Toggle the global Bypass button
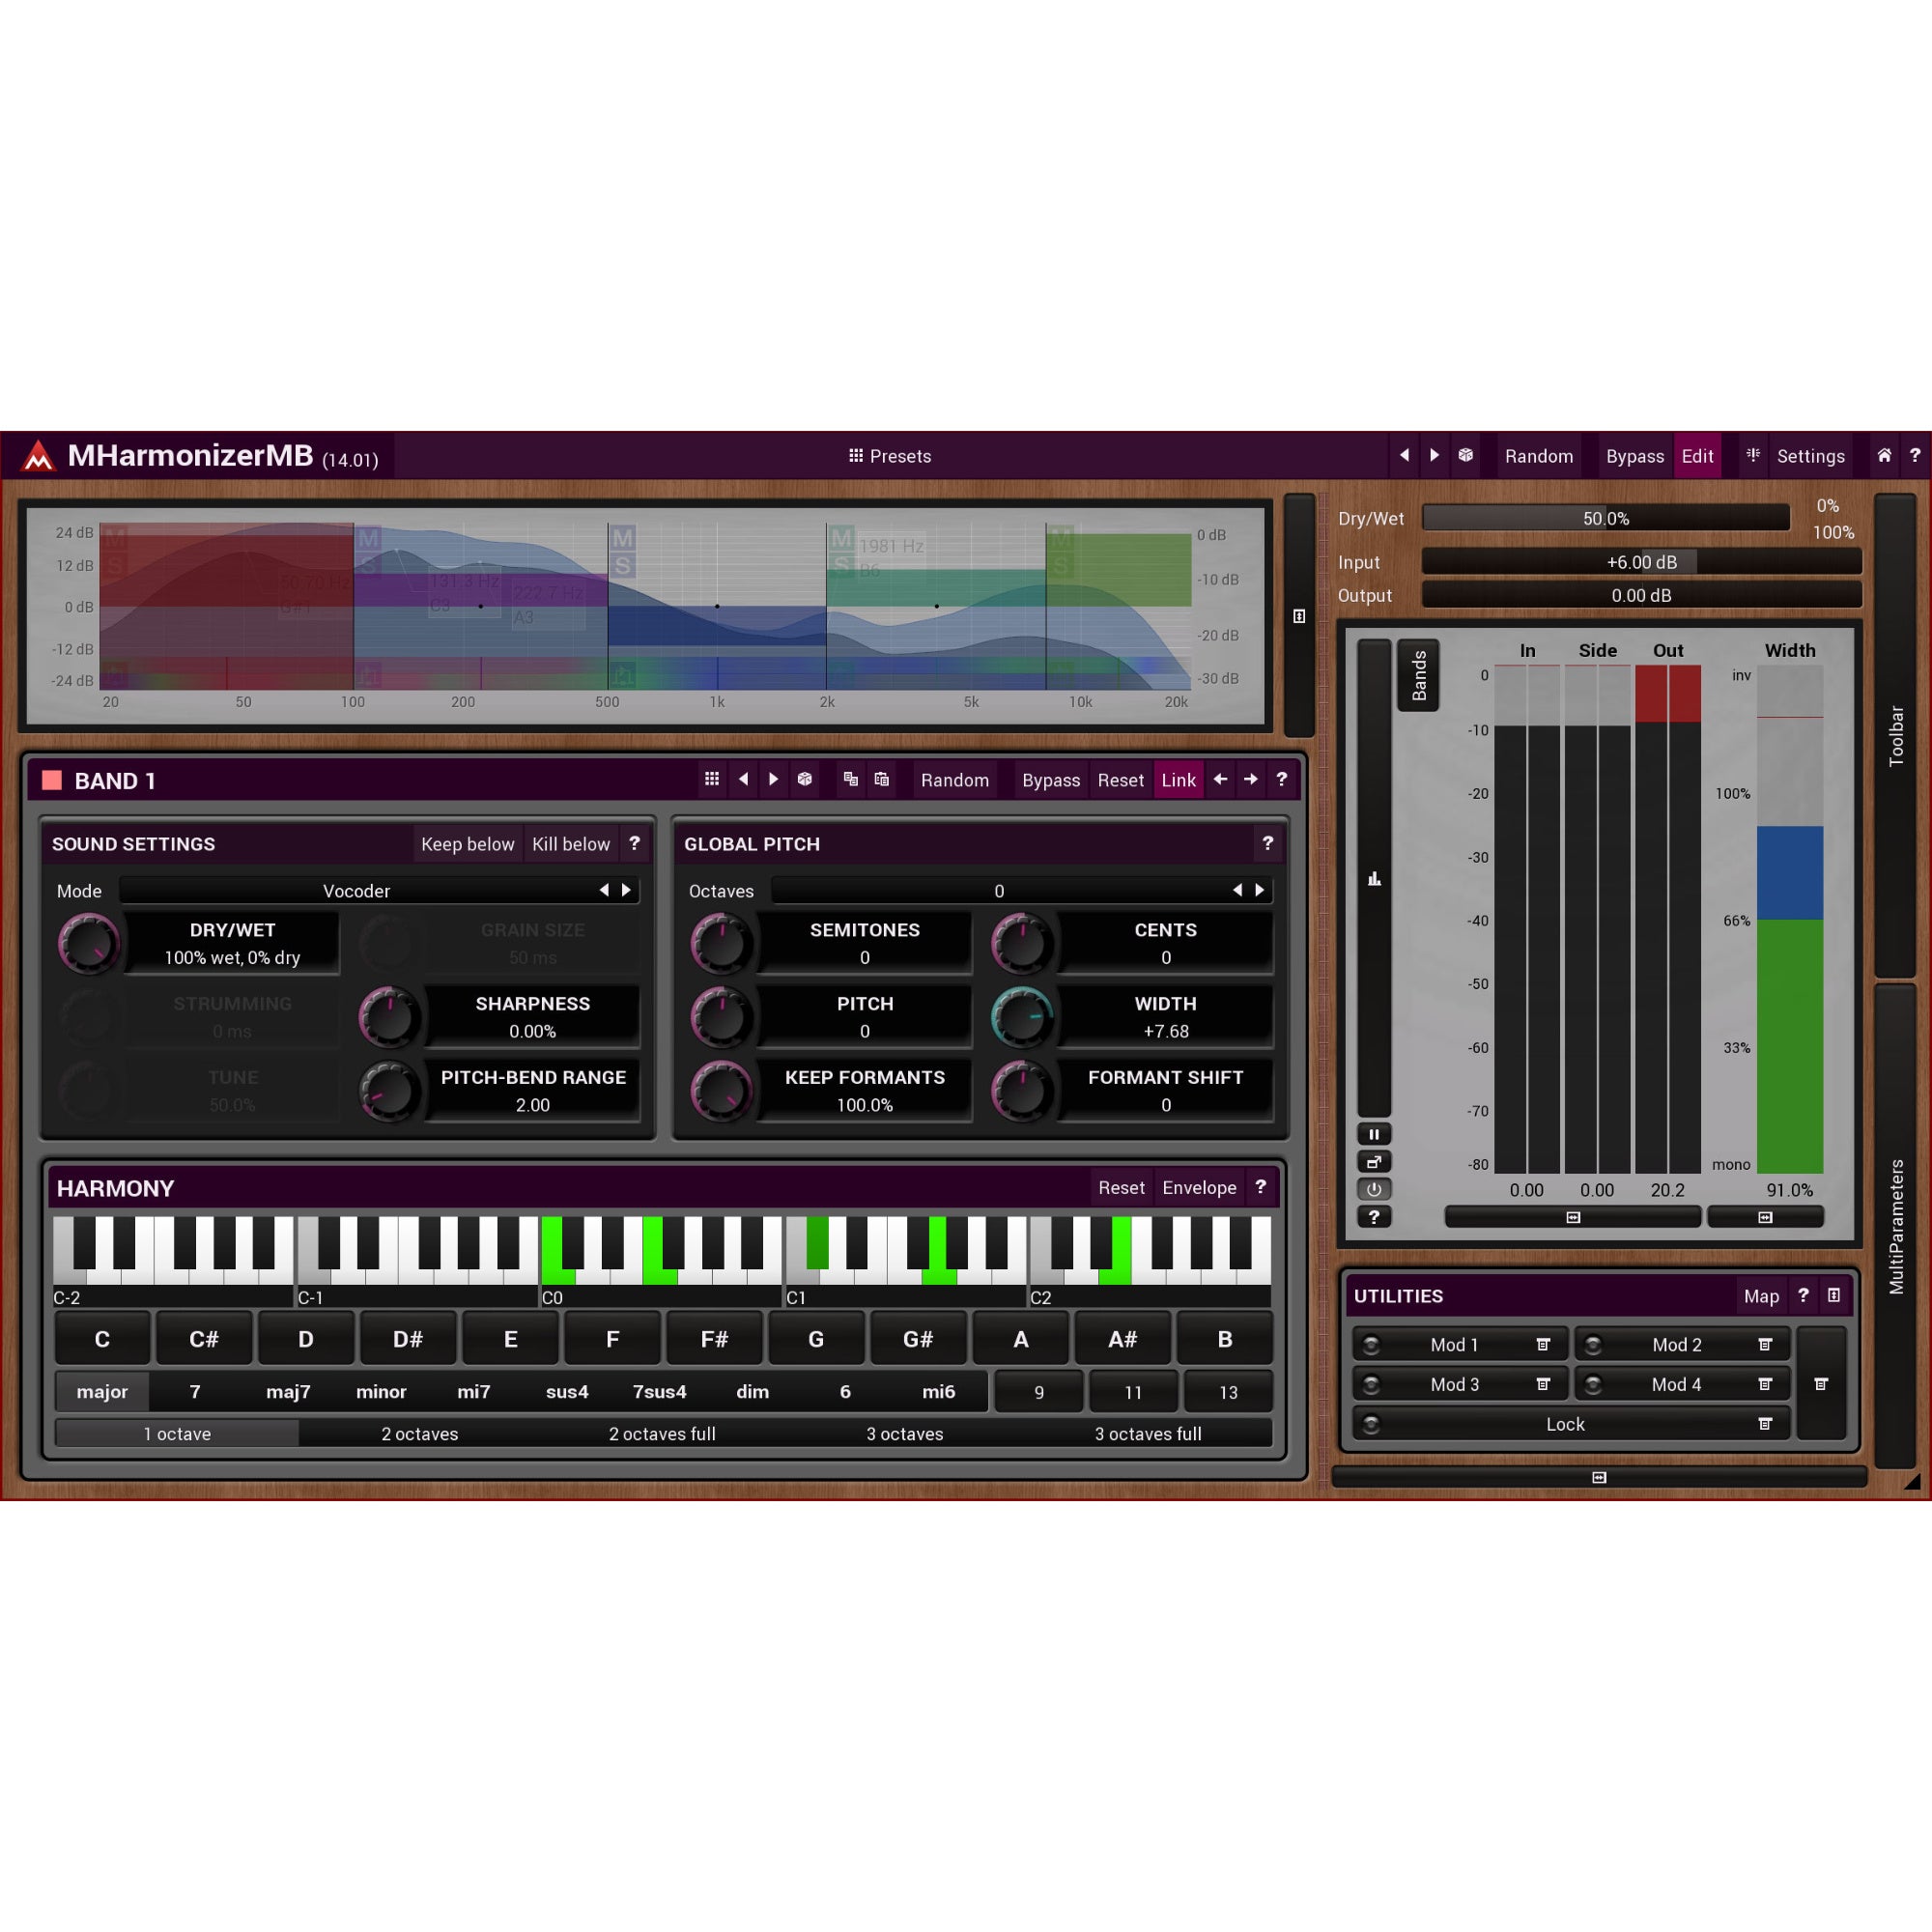 pos(1635,456)
